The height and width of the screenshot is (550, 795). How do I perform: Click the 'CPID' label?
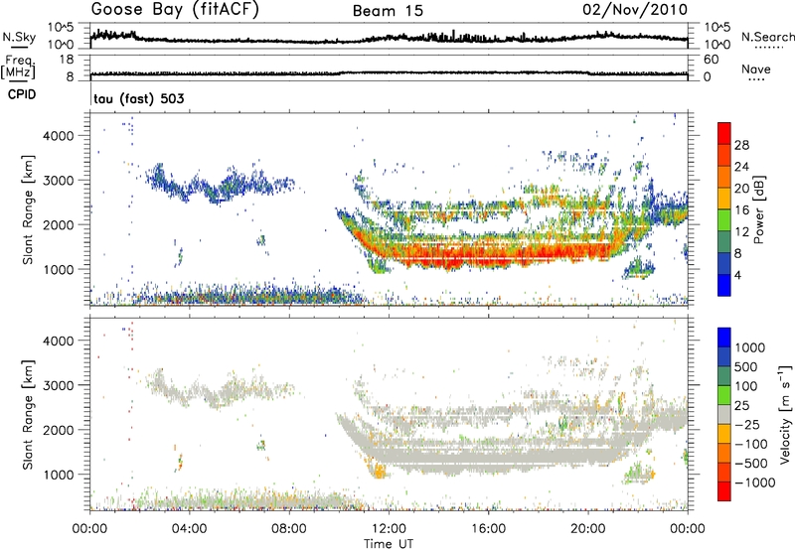pyautogui.click(x=22, y=94)
